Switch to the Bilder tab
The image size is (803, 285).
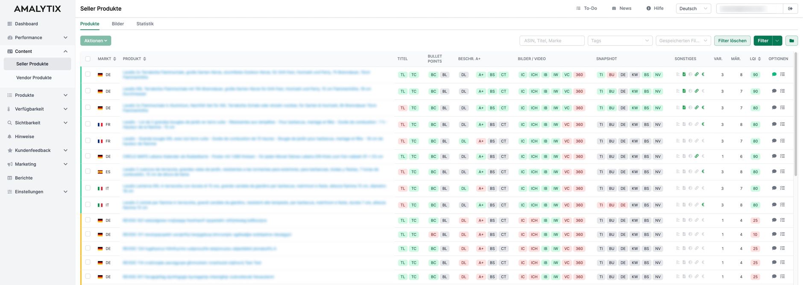(x=118, y=24)
